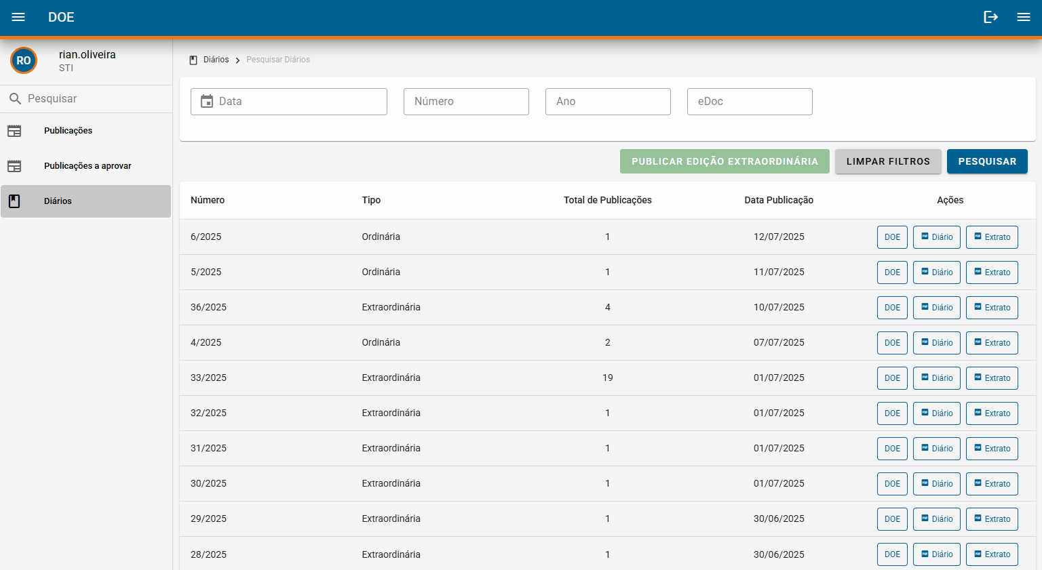The image size is (1042, 570).
Task: Focus the Ano filter field
Action: pyautogui.click(x=608, y=102)
